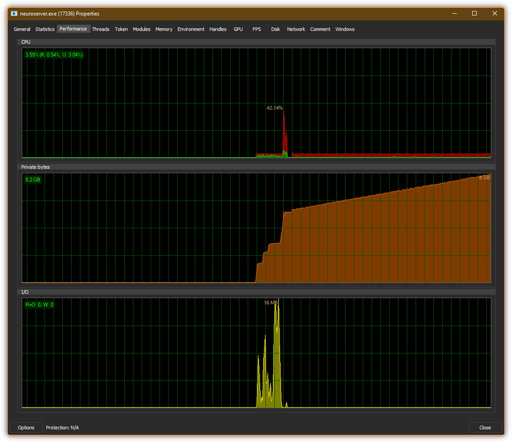Maximize the Properties window
The height and width of the screenshot is (442, 512).
point(475,13)
